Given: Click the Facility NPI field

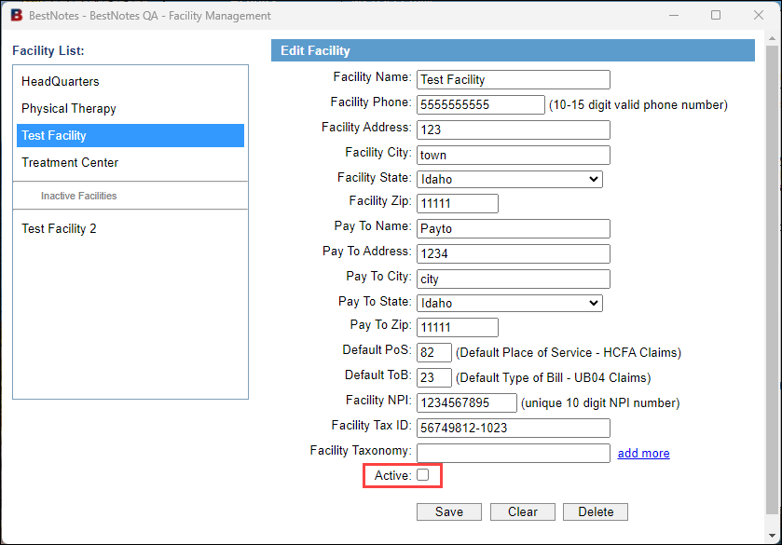Looking at the screenshot, I should [x=467, y=402].
